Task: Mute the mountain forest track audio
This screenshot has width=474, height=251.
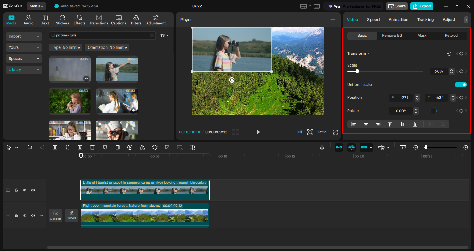Action: pyautogui.click(x=33, y=215)
